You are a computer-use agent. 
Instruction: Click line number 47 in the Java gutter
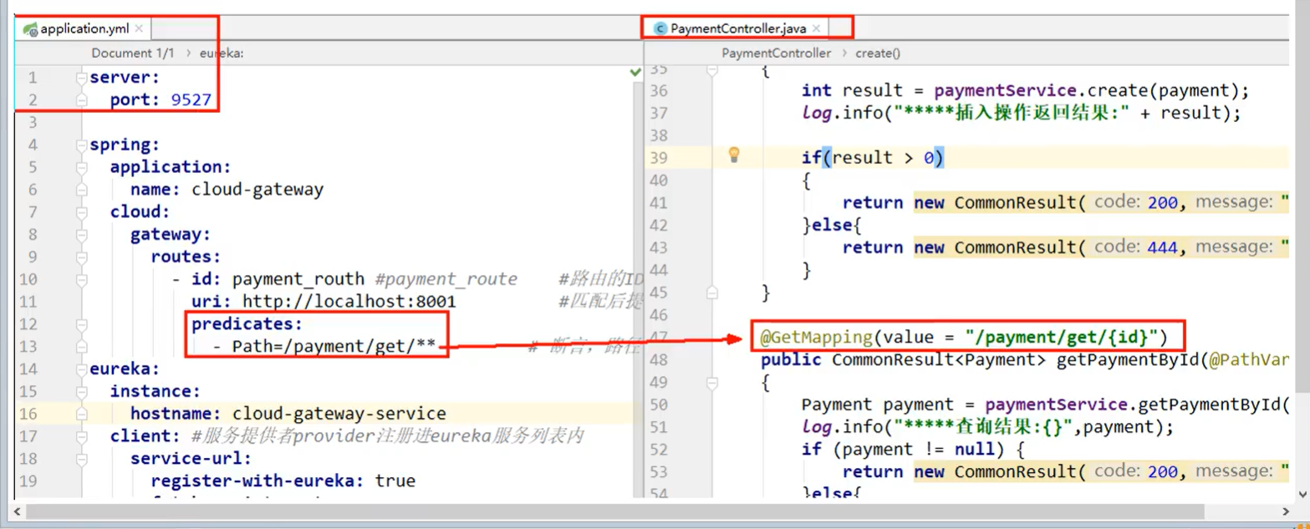[659, 338]
